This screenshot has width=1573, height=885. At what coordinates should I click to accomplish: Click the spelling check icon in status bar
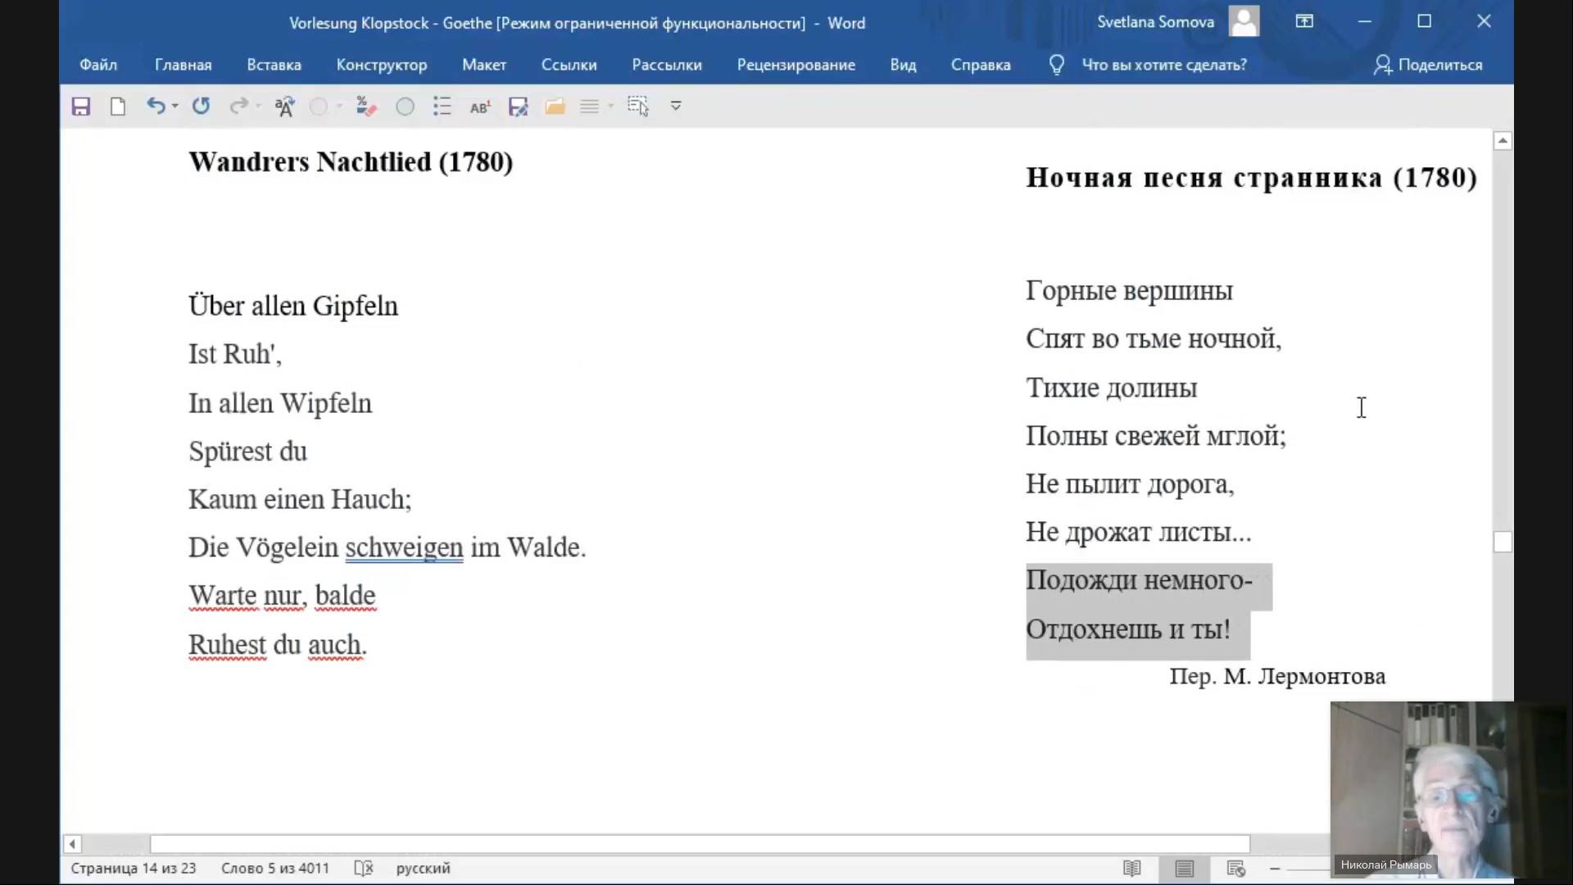click(x=363, y=868)
